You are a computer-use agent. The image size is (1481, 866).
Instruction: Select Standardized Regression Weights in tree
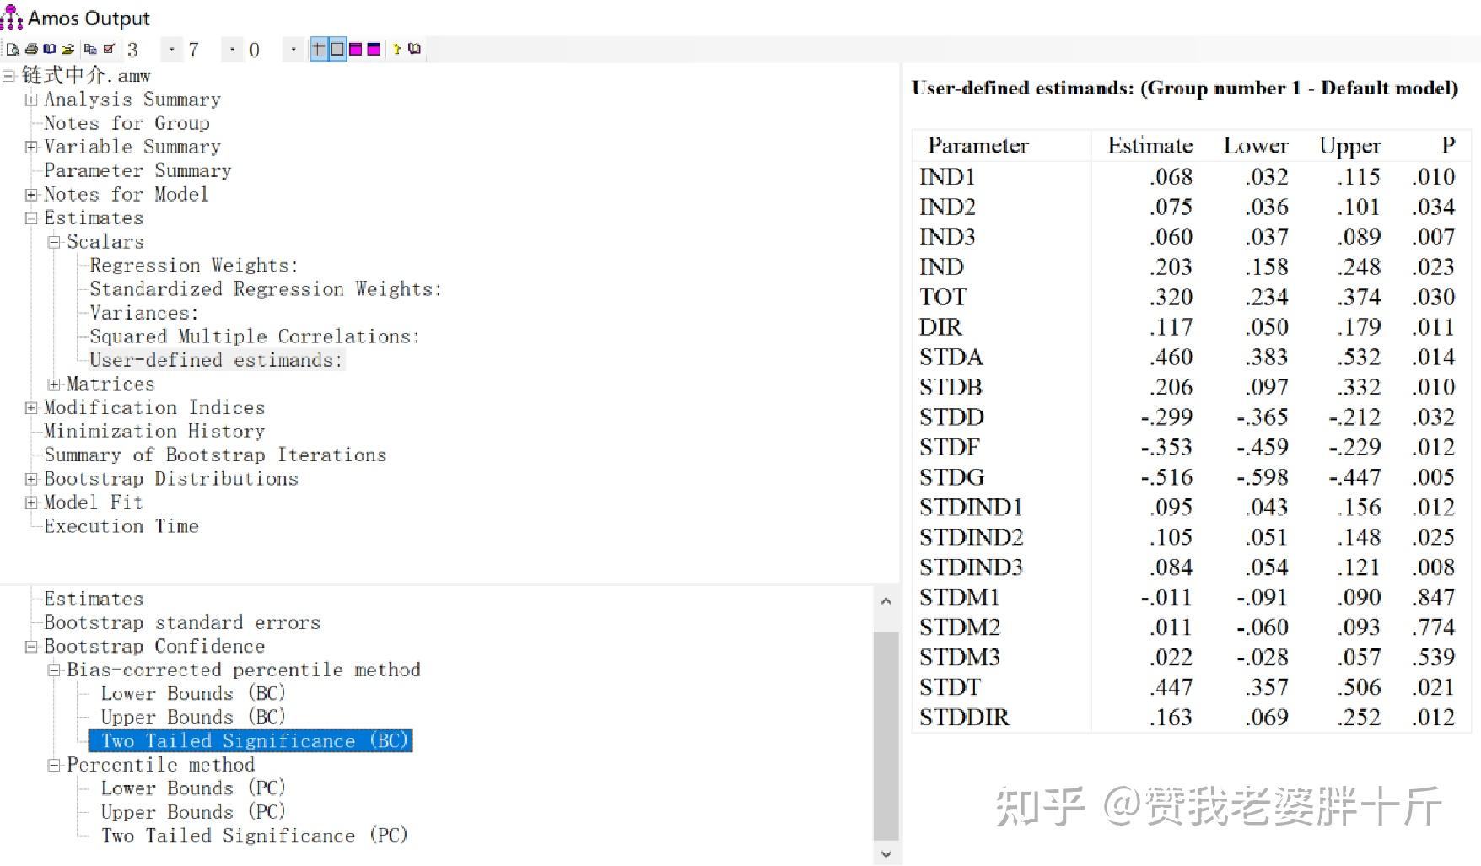pos(265,289)
